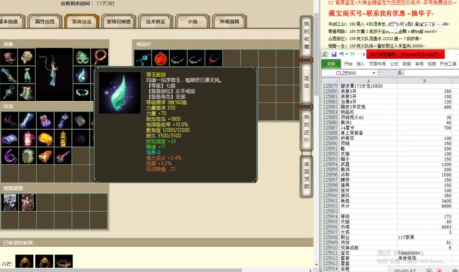Click Excel Undo icon
This screenshot has width=459, height=272.
point(342,54)
